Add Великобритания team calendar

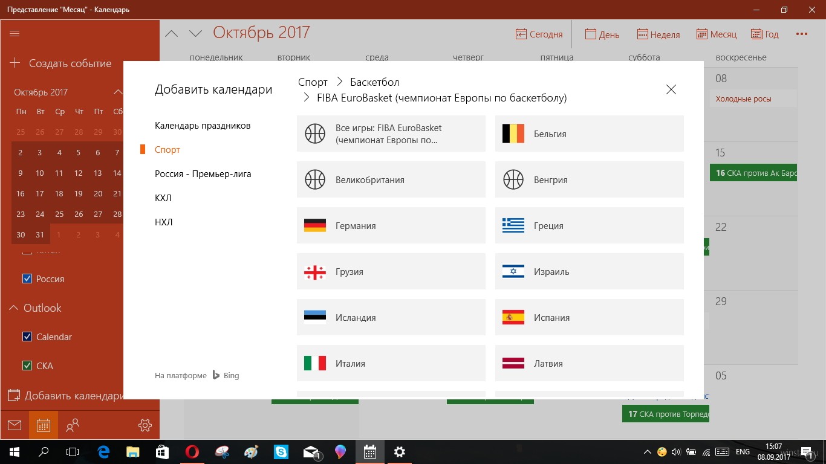(x=391, y=179)
